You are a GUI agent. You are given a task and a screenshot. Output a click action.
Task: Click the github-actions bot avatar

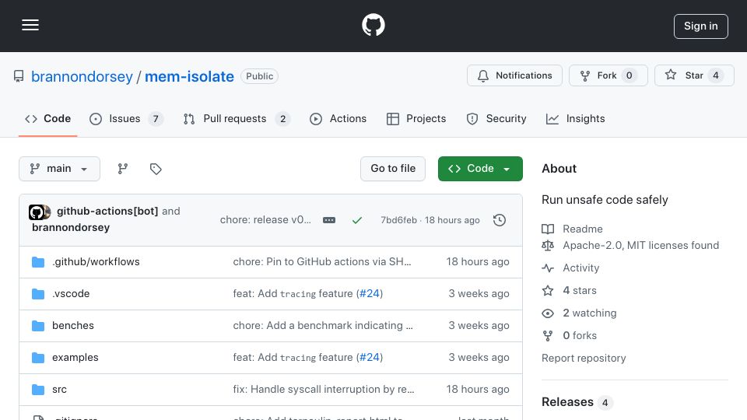point(37,212)
